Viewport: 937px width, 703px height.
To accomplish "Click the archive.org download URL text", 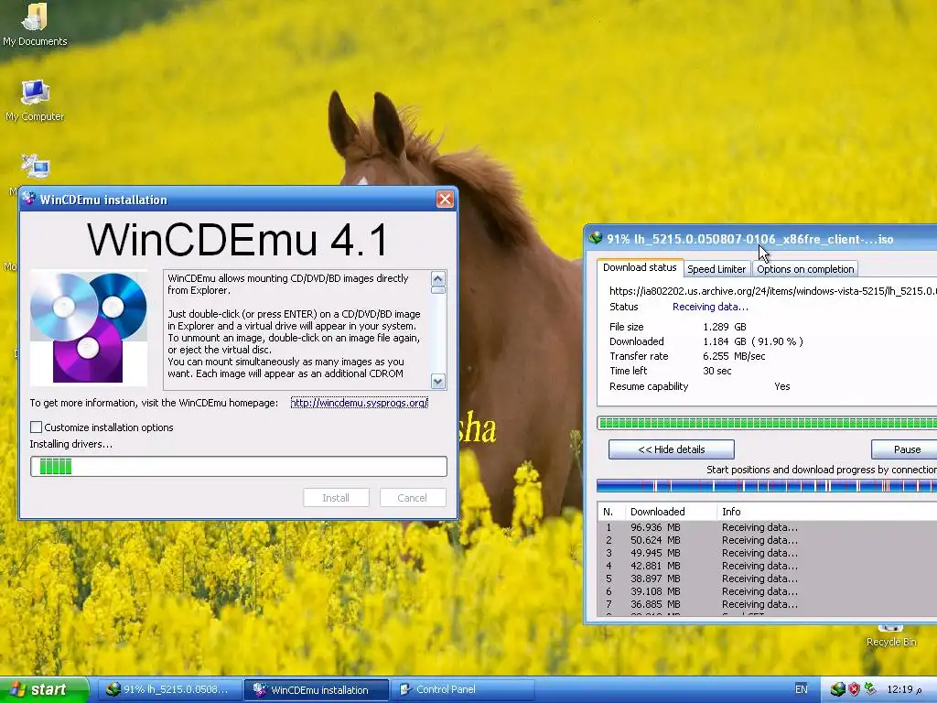I will pyautogui.click(x=772, y=291).
